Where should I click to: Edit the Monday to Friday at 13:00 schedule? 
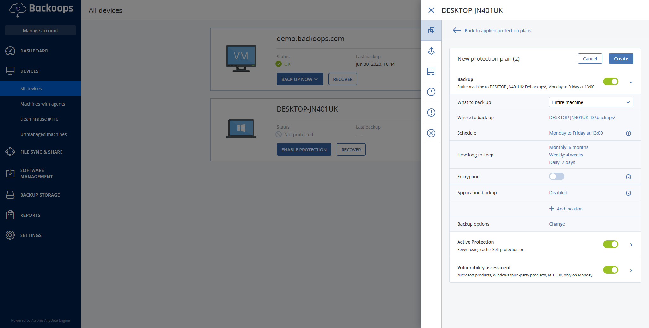[576, 133]
